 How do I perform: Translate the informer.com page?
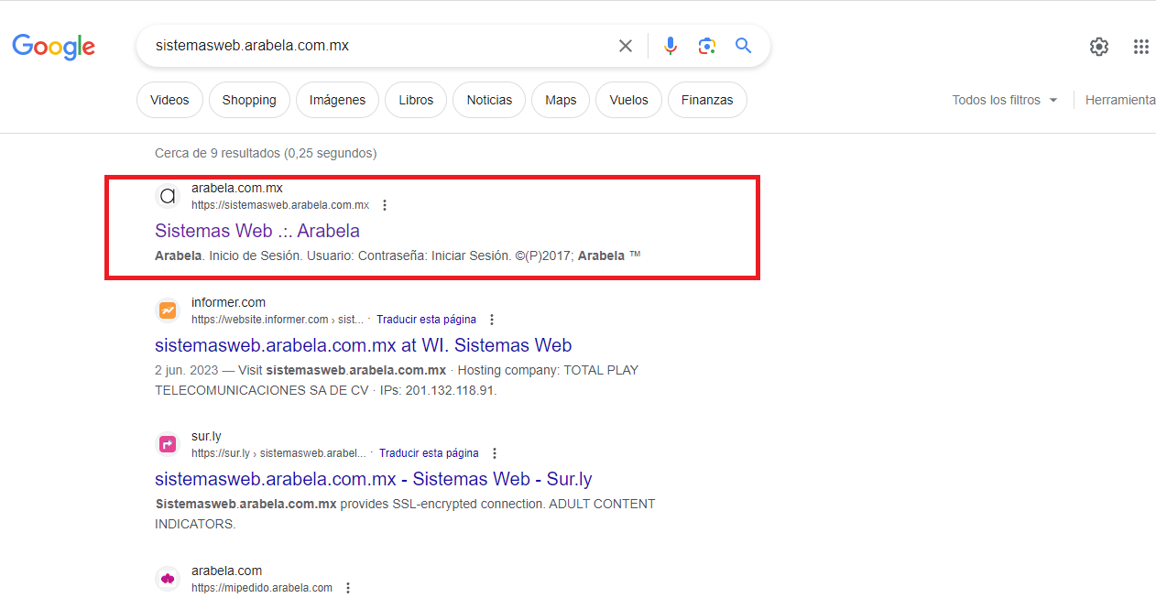[426, 320]
